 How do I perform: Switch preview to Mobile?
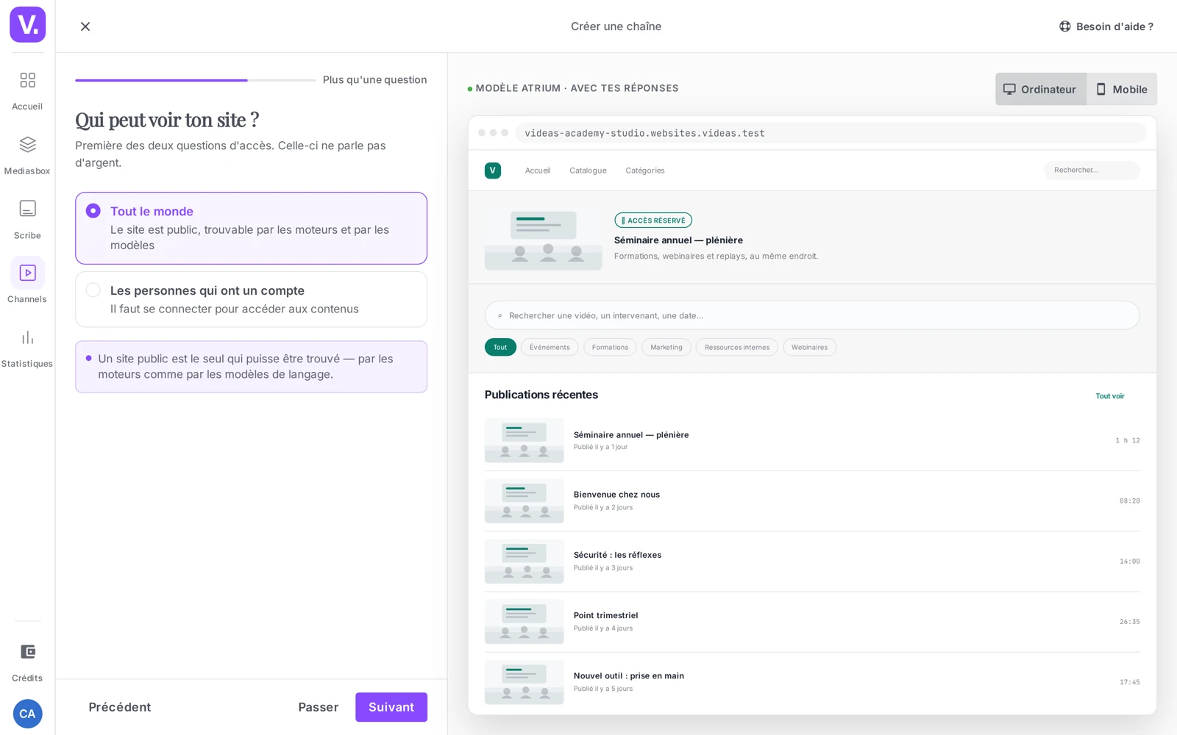click(1122, 89)
